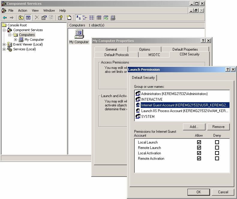Click the Help question mark toolbar icon
The width and height of the screenshot is (237, 199).
(x=60, y=18)
